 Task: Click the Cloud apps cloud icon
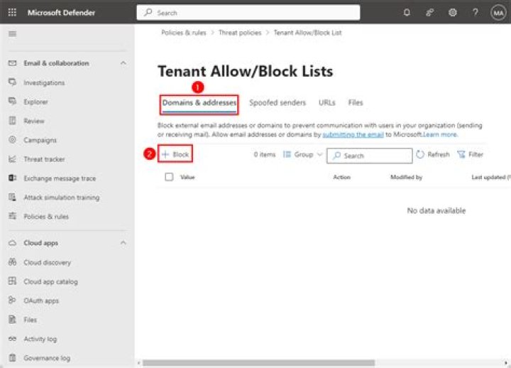(12, 243)
